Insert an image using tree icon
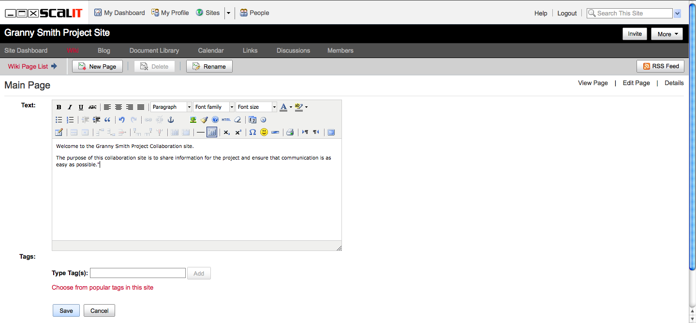This screenshot has width=696, height=323. 193,120
